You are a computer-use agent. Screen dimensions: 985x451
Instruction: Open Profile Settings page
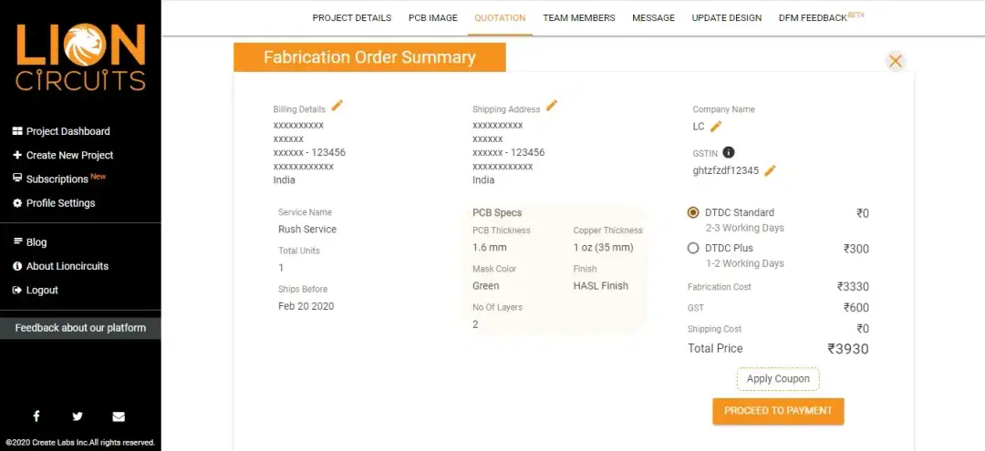point(60,203)
